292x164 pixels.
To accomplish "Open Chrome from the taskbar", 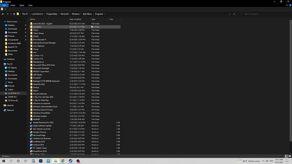I will tap(63, 161).
